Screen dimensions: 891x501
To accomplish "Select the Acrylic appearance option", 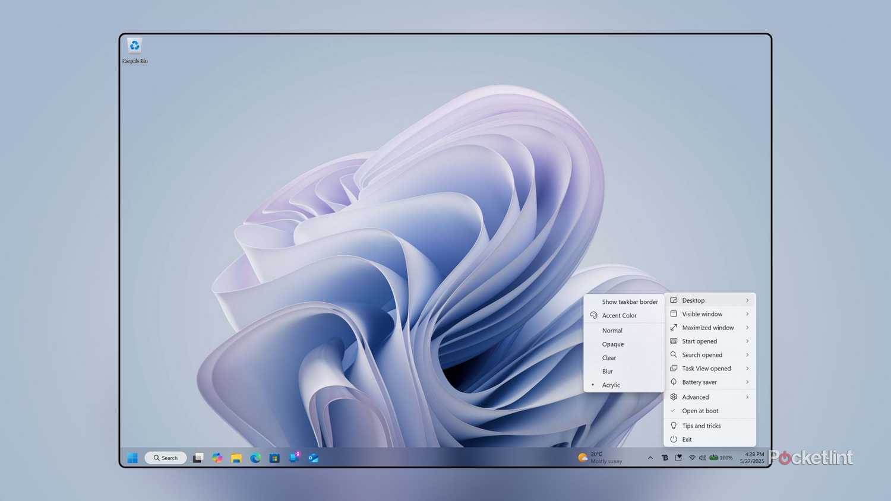I will tap(611, 385).
